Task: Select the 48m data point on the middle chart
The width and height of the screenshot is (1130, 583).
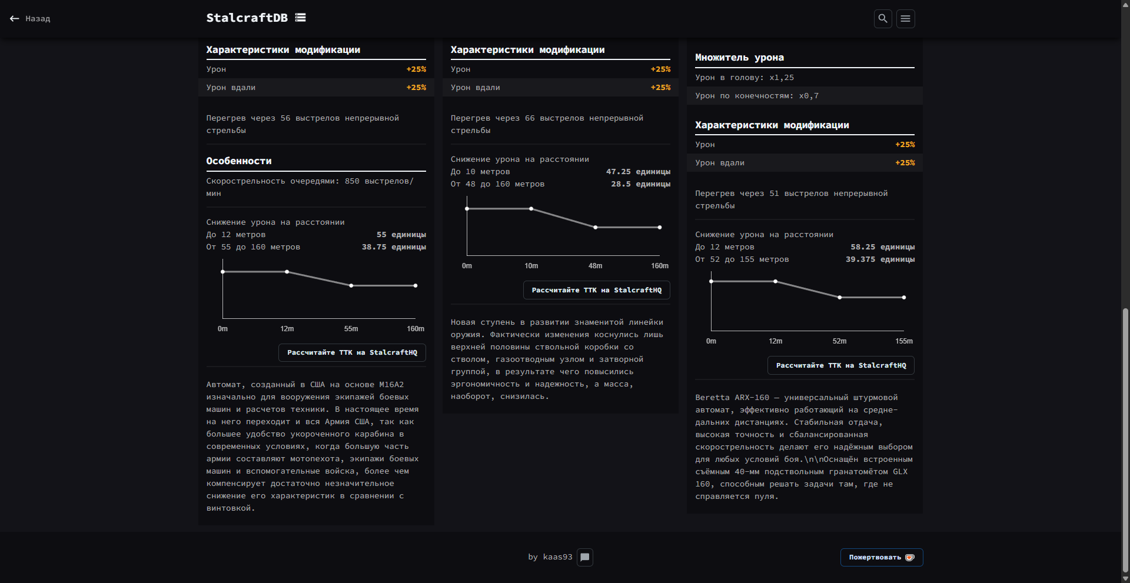Action: 596,227
